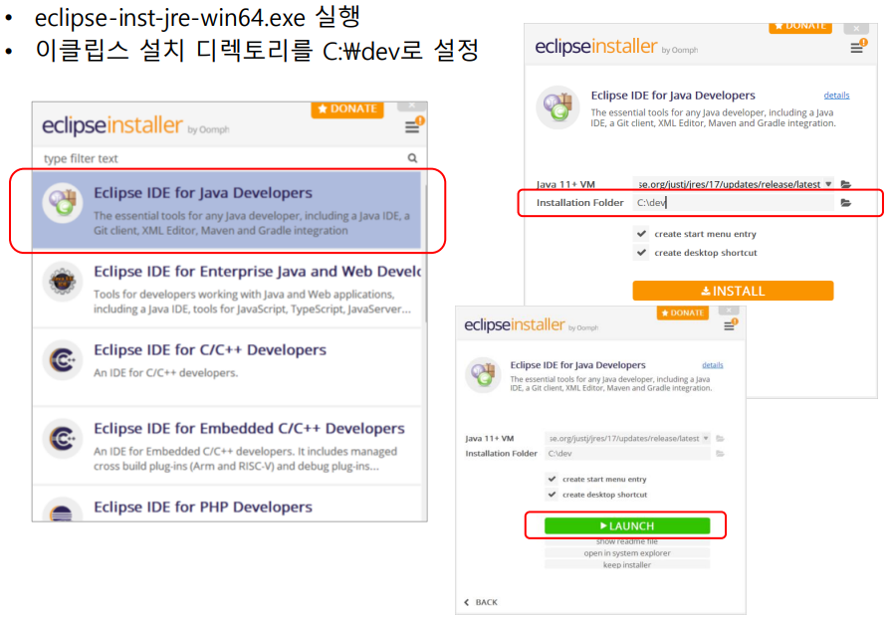The height and width of the screenshot is (618, 891).
Task: Click VM folder icon in launch window
Action: point(720,439)
